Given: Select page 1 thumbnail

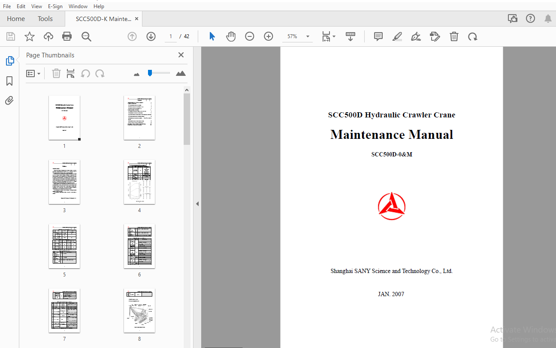Looking at the screenshot, I should coord(64,118).
